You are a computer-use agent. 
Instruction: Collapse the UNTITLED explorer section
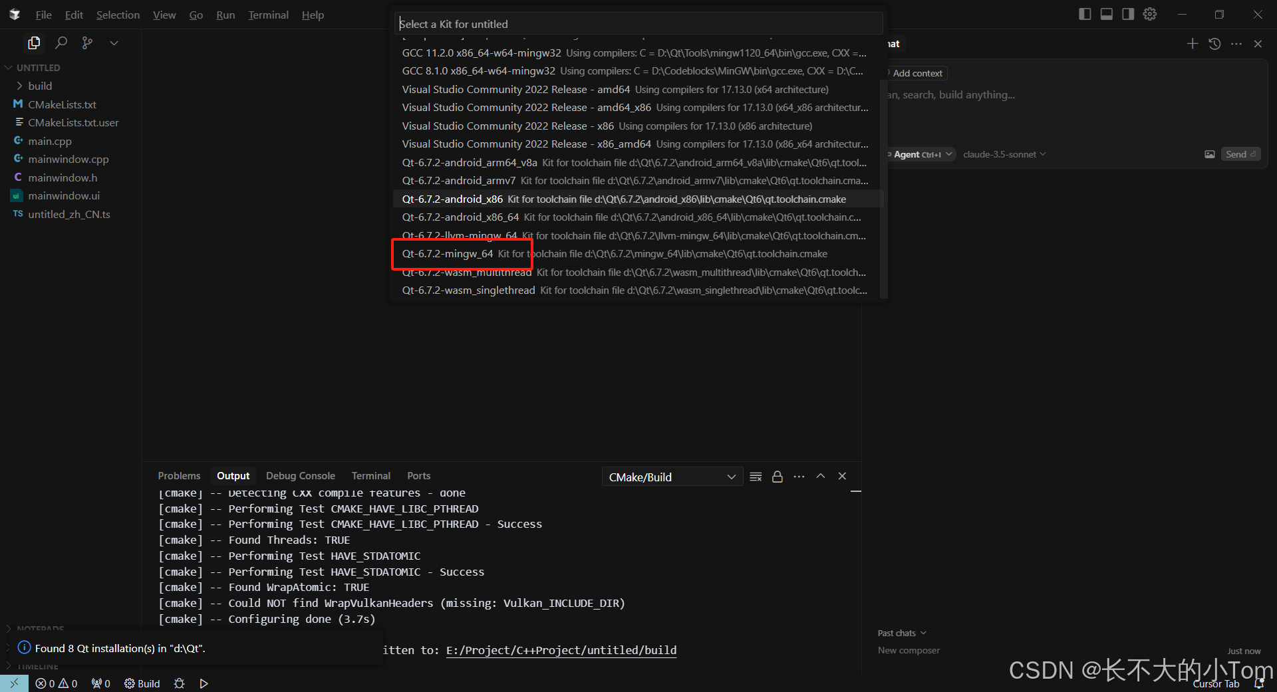pyautogui.click(x=71, y=68)
